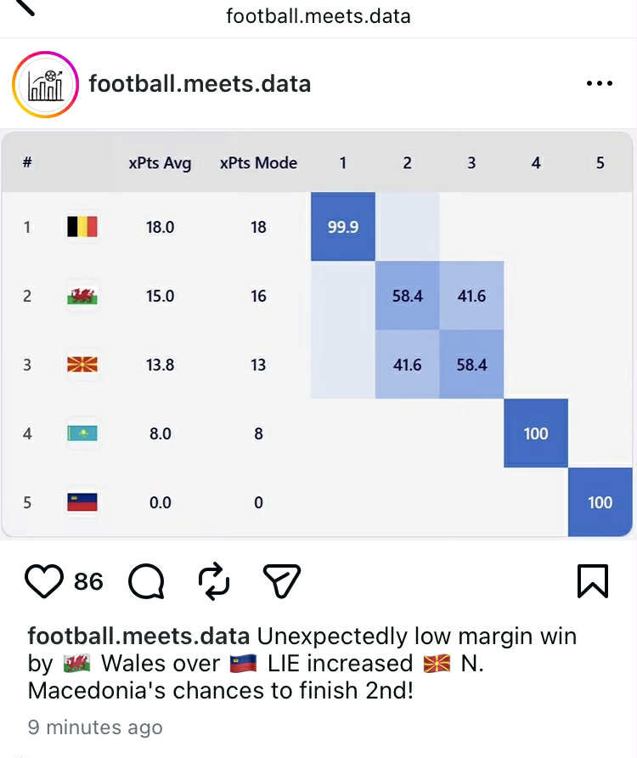The height and width of the screenshot is (758, 637).
Task: Tap the xPts Mode column header
Action: coord(258,163)
